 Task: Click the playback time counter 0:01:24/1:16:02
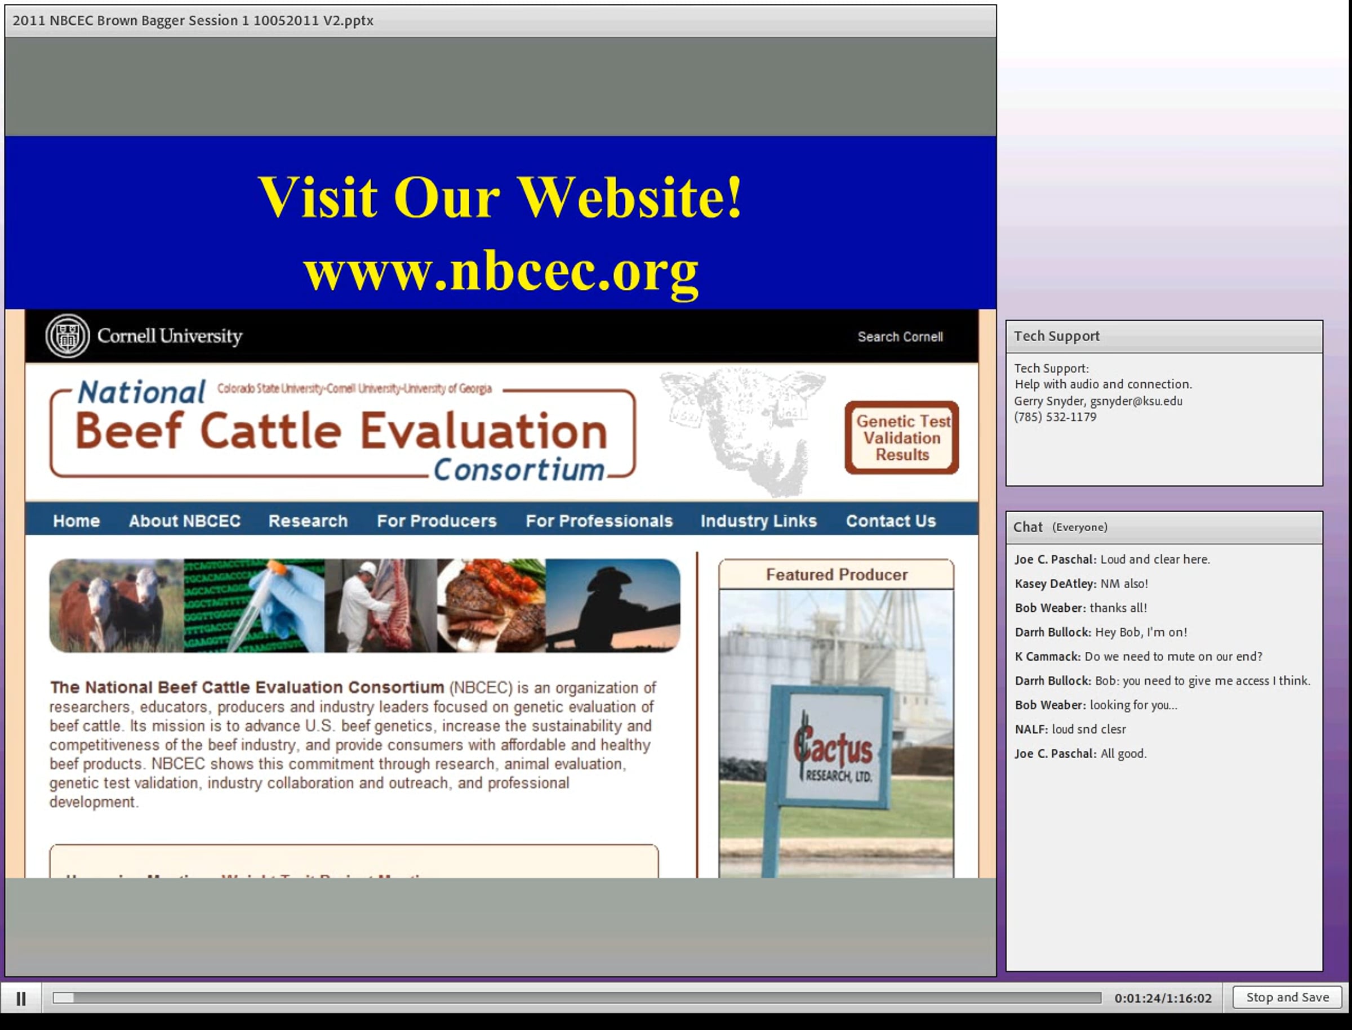tap(1163, 998)
